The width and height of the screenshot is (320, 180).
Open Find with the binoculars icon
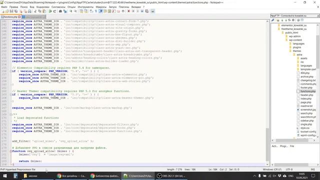60,11
